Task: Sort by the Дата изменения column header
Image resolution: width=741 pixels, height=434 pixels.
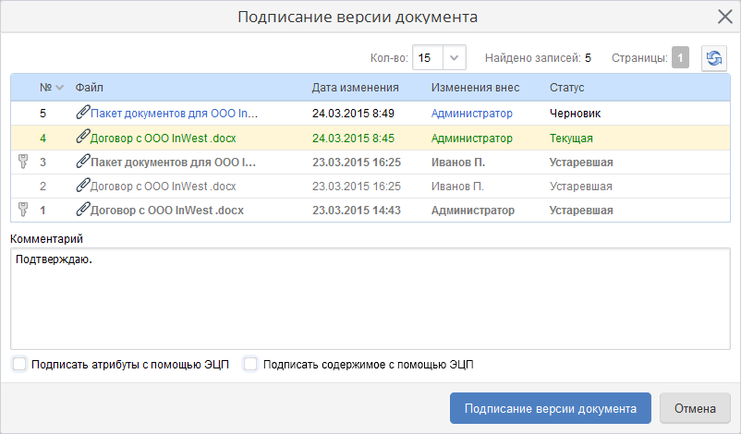Action: point(355,88)
